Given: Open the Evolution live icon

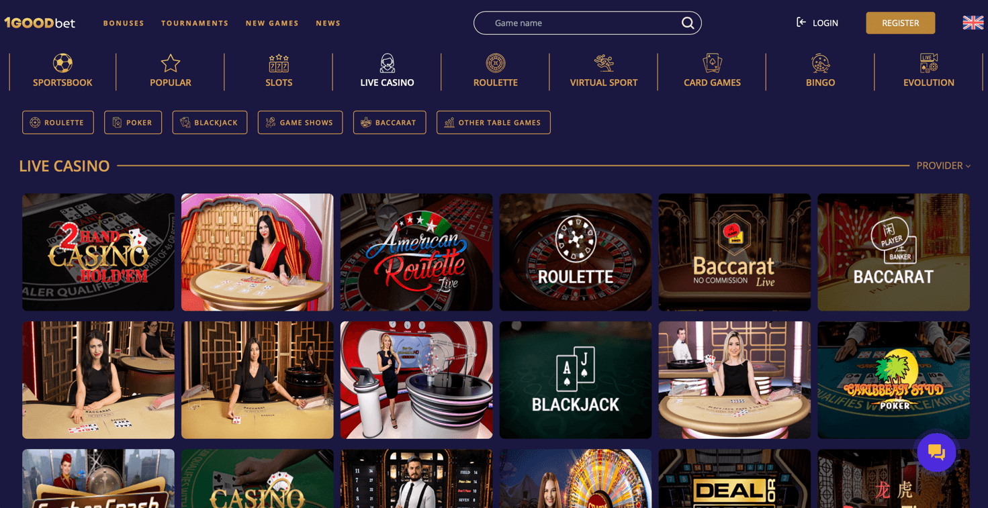Looking at the screenshot, I should point(929,63).
